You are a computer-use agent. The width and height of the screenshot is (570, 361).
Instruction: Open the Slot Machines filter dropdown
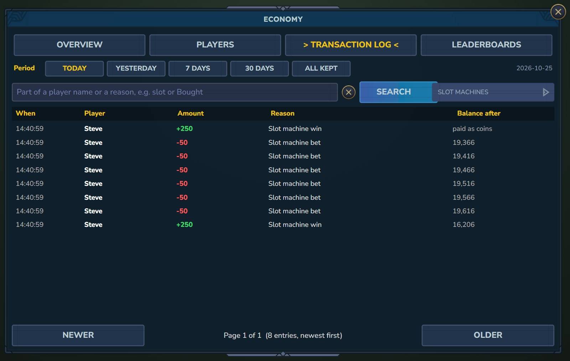[x=493, y=92]
